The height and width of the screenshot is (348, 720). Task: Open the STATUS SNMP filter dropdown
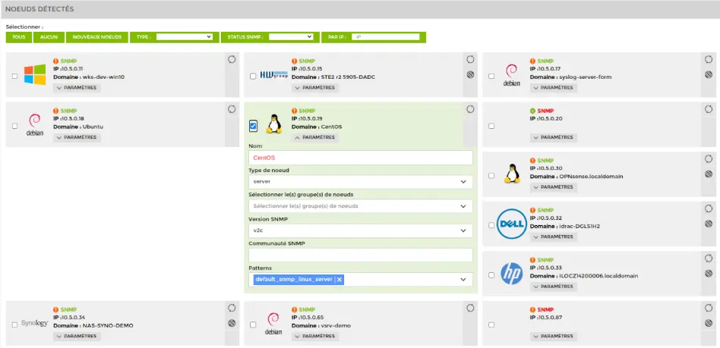290,36
